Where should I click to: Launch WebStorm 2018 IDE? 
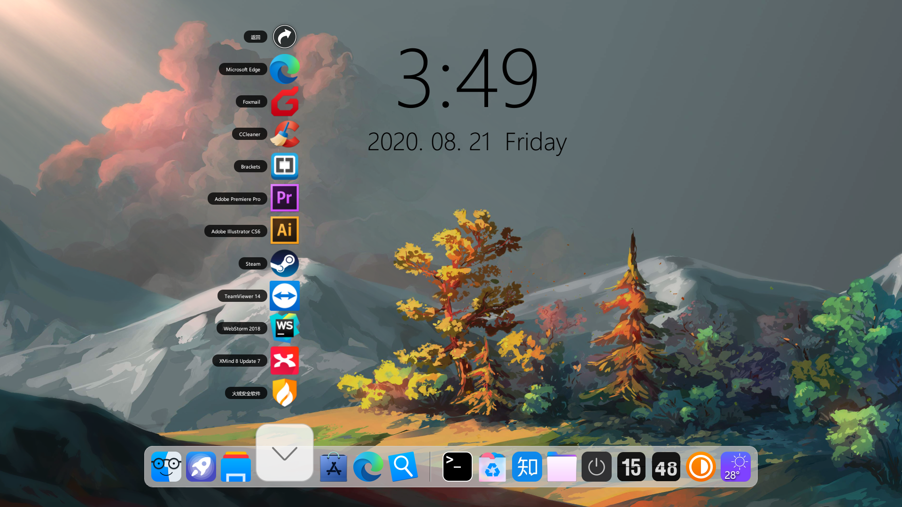pos(284,328)
